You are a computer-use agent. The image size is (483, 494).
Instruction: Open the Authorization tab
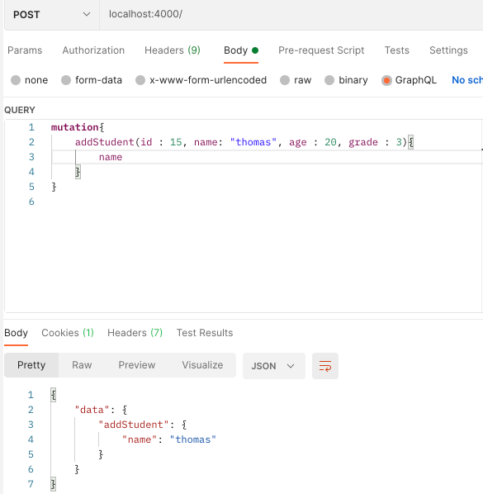[93, 50]
